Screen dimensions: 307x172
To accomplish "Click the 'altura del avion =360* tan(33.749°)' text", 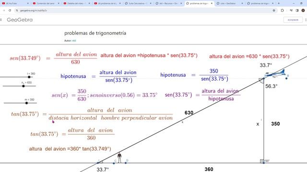I will (x=70, y=149).
